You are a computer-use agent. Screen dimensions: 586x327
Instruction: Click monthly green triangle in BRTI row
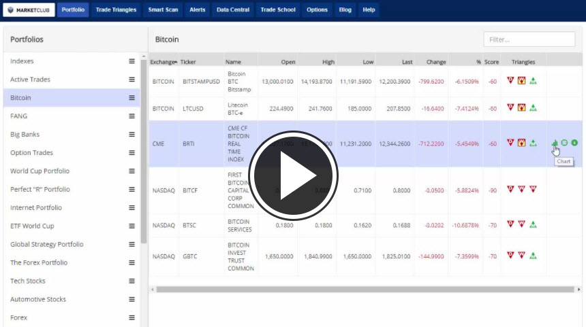(534, 143)
